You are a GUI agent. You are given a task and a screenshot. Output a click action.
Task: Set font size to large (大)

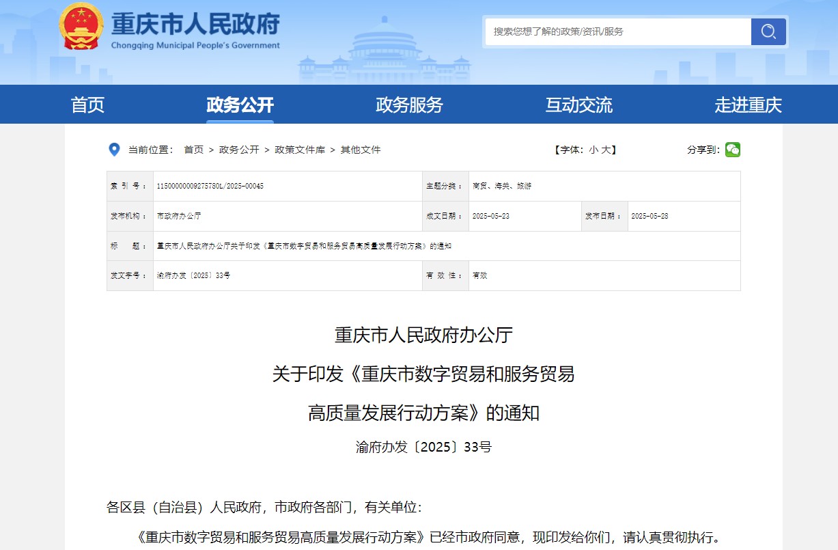[606, 150]
